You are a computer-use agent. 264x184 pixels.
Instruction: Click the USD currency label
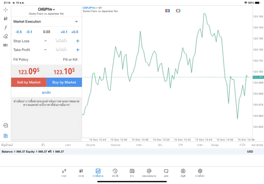(x=250, y=151)
